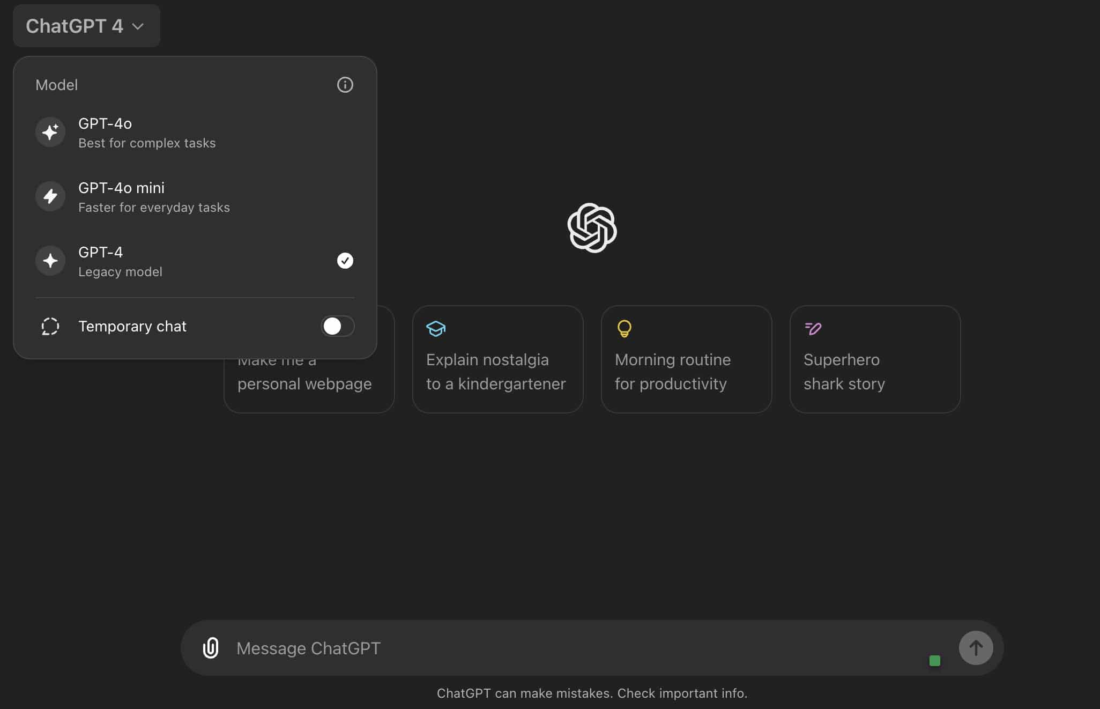Open the Explain nostalgia to a kindergartener card
Viewport: 1100px width, 709px height.
(497, 359)
